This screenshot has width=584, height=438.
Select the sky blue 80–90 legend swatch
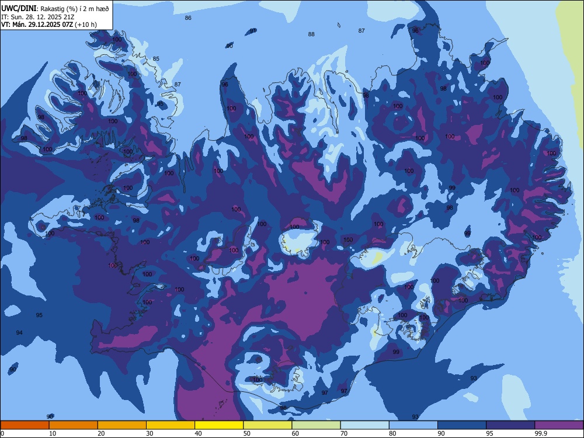(413, 425)
